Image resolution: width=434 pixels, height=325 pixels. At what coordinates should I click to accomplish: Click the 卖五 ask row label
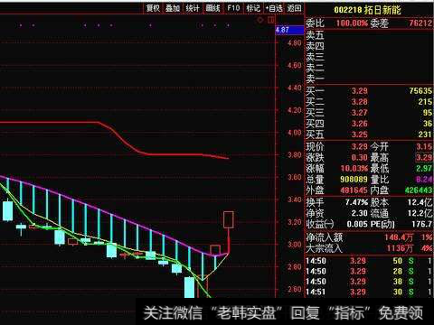pyautogui.click(x=316, y=35)
